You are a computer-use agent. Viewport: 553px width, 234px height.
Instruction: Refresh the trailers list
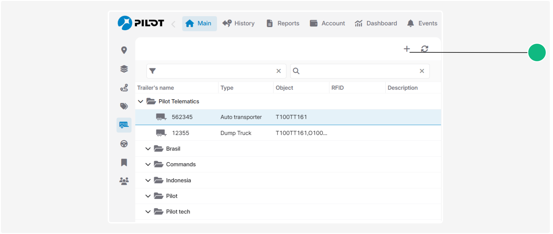point(424,49)
